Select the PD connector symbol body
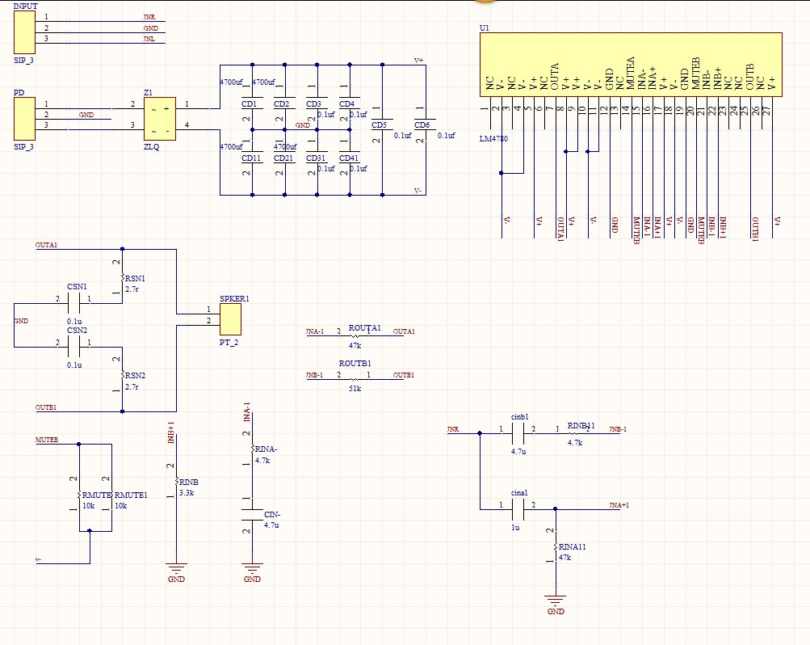The width and height of the screenshot is (810, 645). (x=24, y=119)
